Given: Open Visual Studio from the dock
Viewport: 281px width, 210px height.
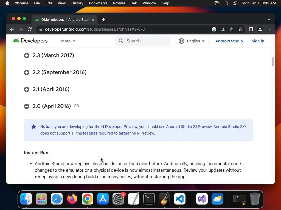Looking at the screenshot, I should coord(202,199).
